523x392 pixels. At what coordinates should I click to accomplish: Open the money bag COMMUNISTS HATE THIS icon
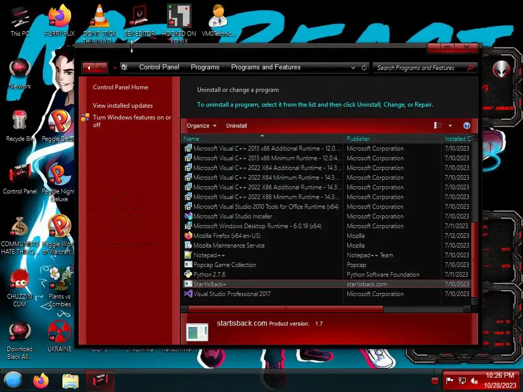[x=20, y=235]
